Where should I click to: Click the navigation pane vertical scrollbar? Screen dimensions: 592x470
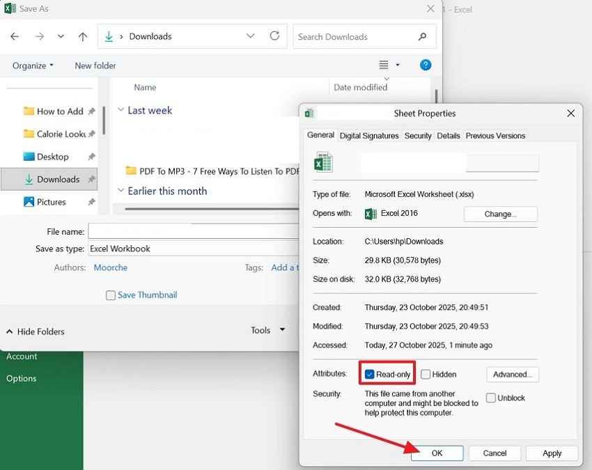(x=104, y=120)
